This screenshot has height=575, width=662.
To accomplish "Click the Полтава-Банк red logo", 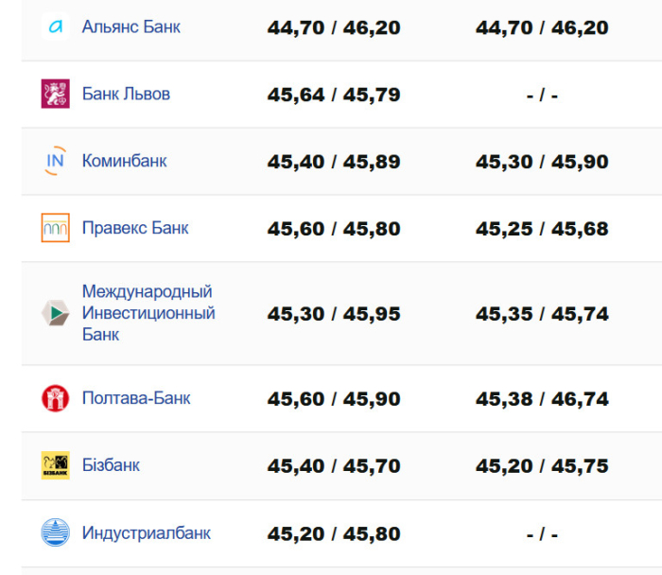I will coord(55,398).
